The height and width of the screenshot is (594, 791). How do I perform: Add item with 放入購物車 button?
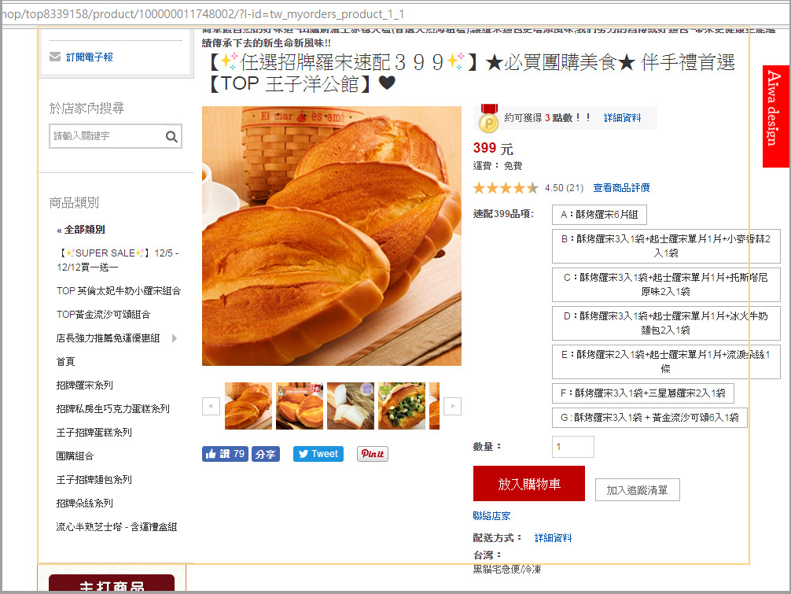click(x=528, y=484)
